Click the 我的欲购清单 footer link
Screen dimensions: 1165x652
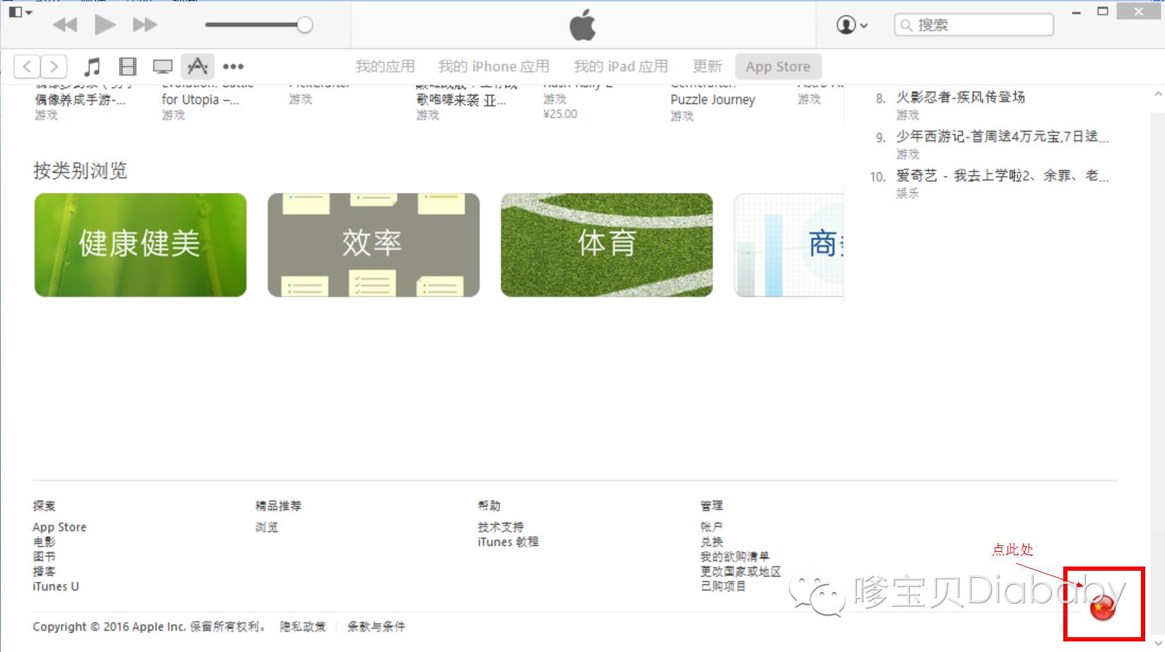[x=735, y=557]
